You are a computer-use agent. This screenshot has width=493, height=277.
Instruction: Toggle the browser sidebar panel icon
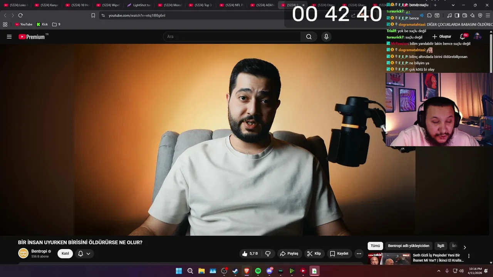(x=457, y=15)
